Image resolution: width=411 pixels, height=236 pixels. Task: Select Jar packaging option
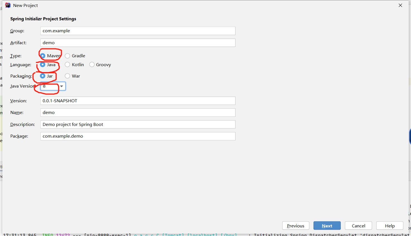(x=43, y=76)
